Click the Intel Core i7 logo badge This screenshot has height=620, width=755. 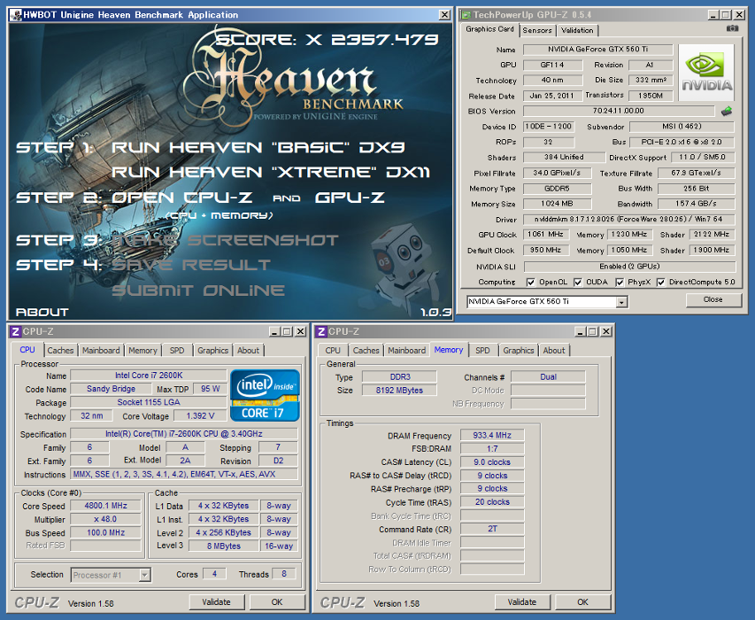265,396
